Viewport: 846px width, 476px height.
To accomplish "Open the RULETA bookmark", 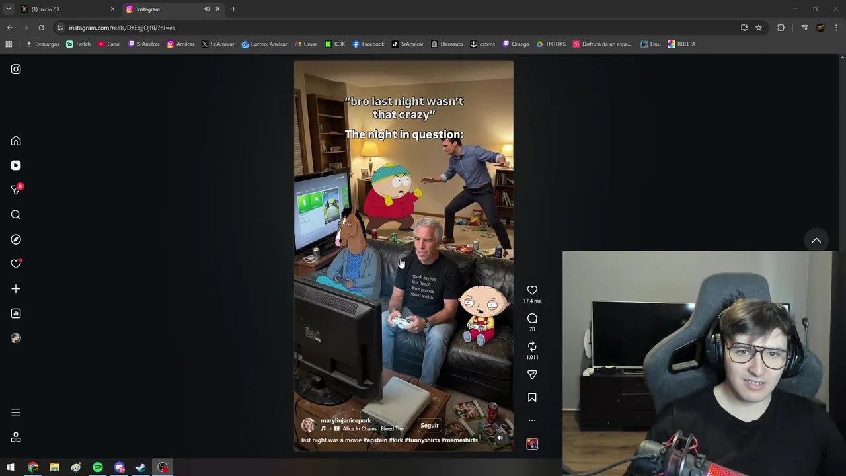I will point(681,44).
